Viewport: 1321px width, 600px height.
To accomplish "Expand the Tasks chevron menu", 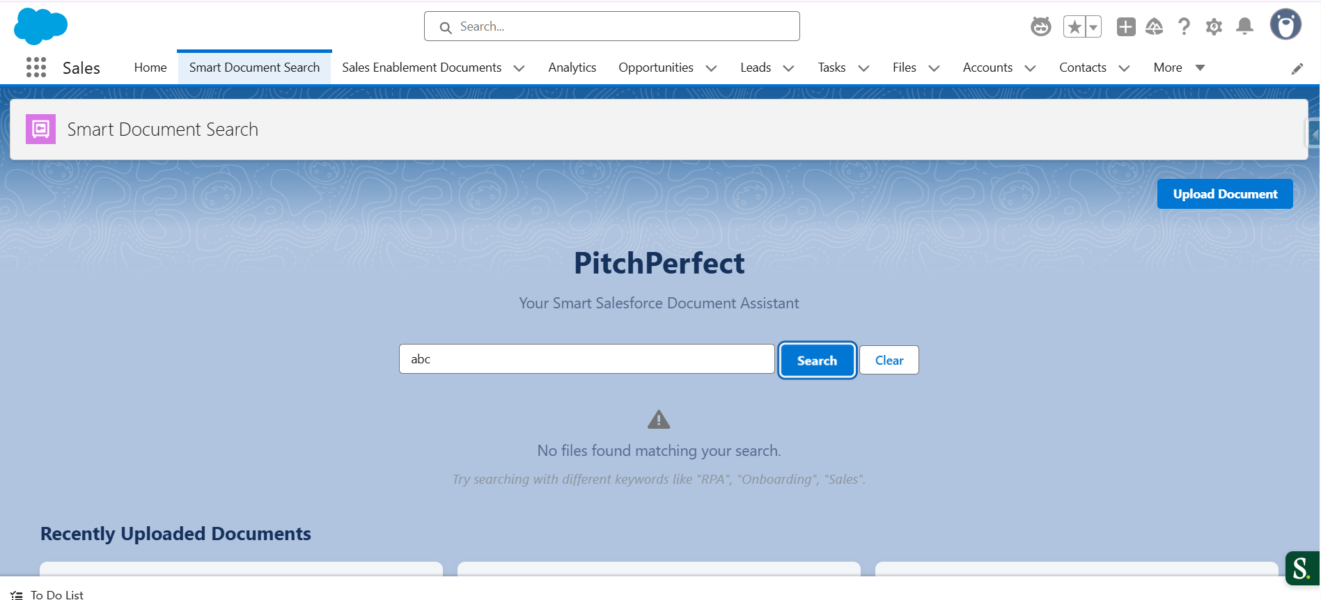I will click(863, 68).
